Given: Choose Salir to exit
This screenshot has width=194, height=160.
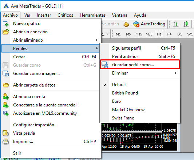Looking at the screenshot, I should [51, 153].
